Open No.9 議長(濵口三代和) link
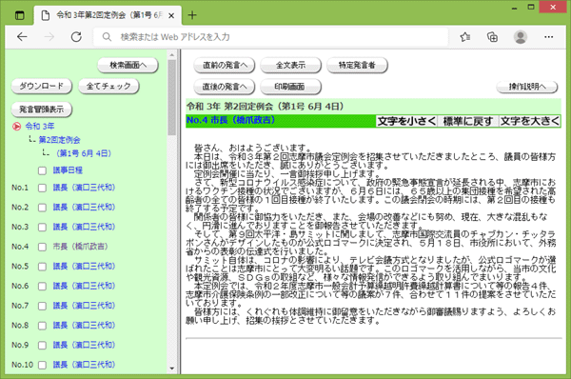Screen dimensions: 571x379 (84, 345)
